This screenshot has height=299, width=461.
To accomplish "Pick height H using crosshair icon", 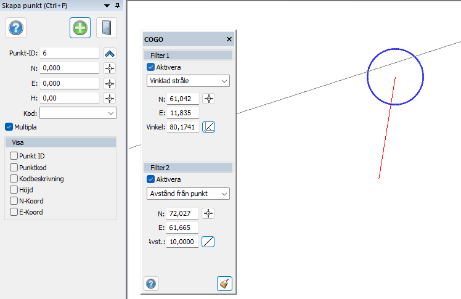I will coord(110,98).
